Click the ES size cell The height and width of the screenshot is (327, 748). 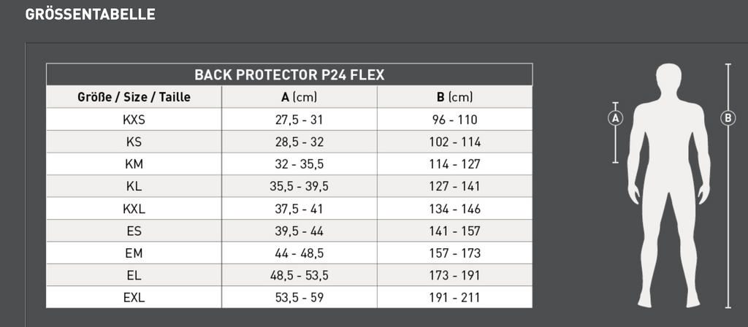point(134,231)
